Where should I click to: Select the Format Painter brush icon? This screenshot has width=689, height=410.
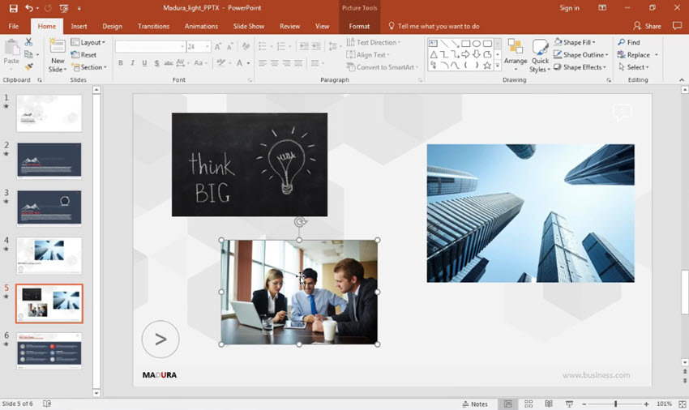tap(29, 66)
